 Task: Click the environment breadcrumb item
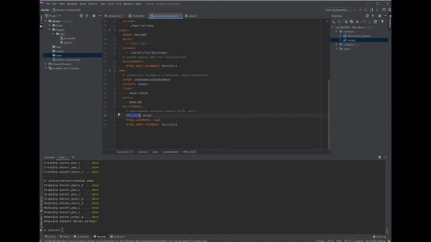pos(170,152)
